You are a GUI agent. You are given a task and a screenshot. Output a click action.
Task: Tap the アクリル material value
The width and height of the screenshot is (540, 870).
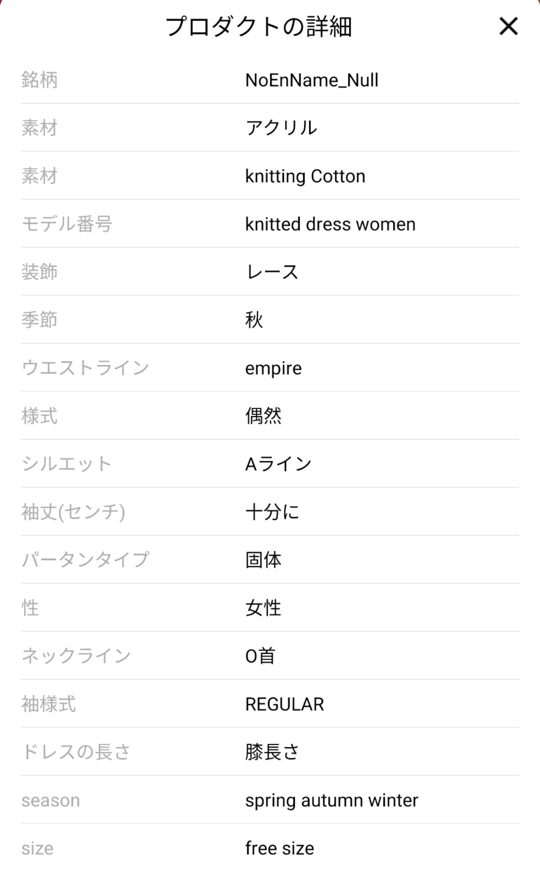pyautogui.click(x=281, y=128)
